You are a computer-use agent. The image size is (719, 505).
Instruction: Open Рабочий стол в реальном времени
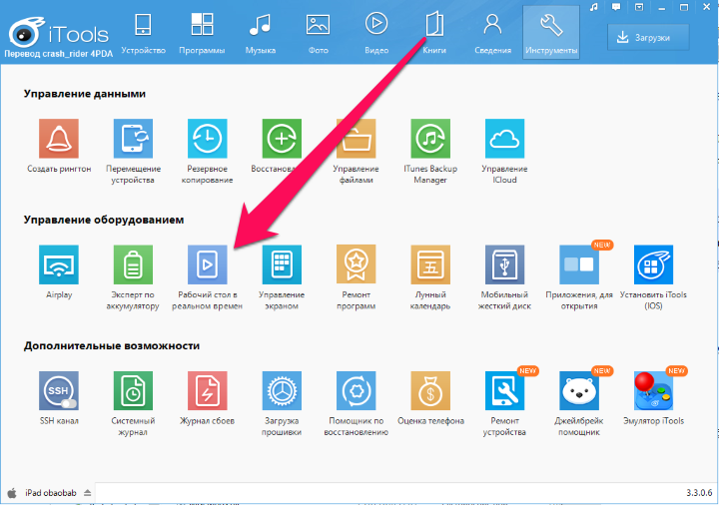tap(208, 264)
